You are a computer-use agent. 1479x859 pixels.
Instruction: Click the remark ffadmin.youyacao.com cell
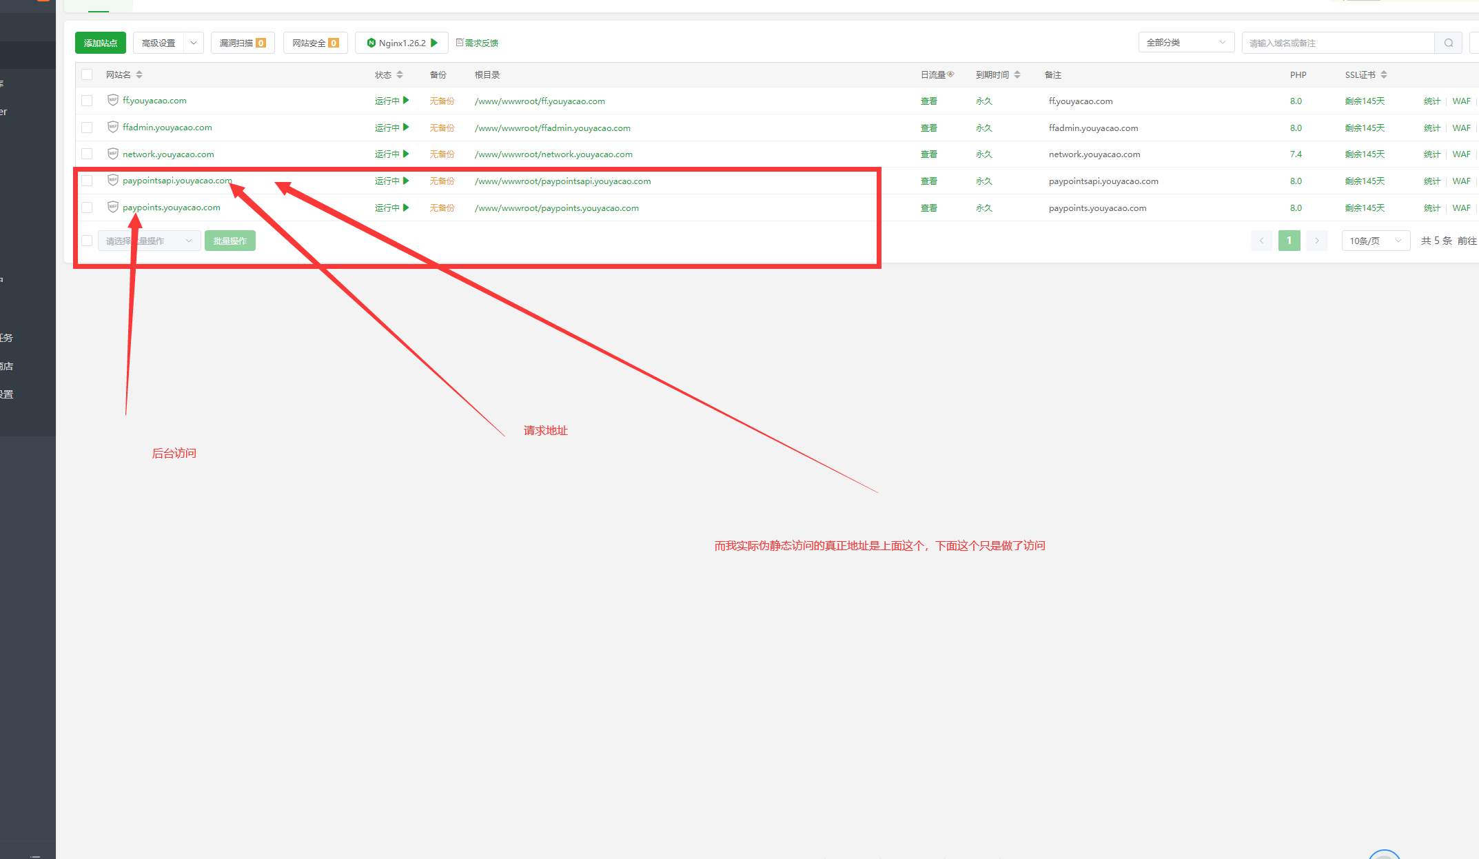tap(1094, 128)
